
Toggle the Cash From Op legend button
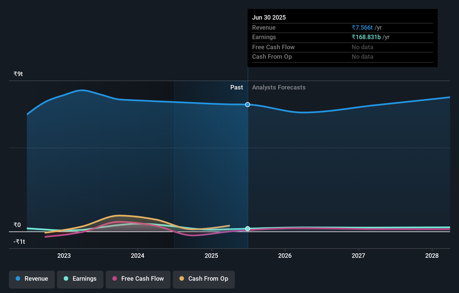point(204,279)
